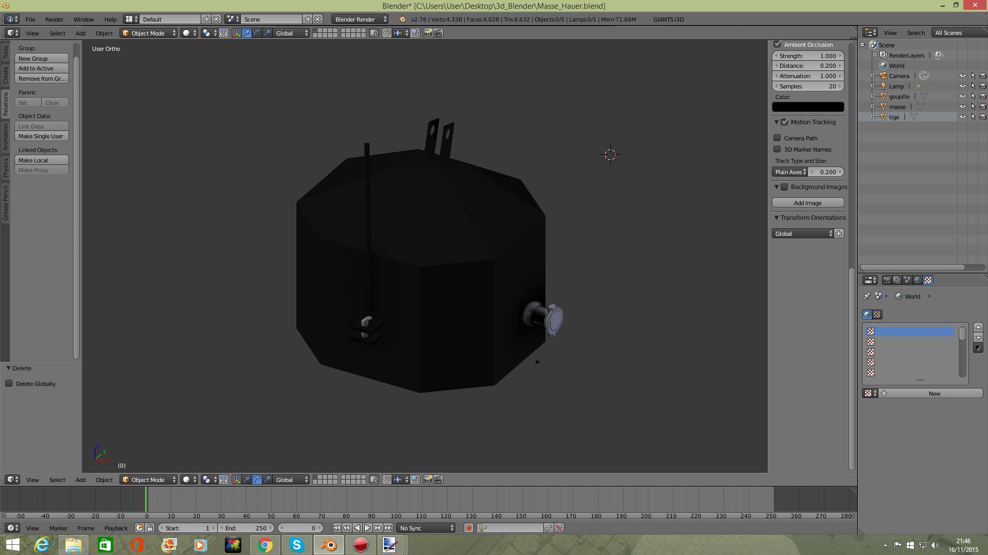988x555 pixels.
Task: Click the Make Single User button
Action: 41,136
